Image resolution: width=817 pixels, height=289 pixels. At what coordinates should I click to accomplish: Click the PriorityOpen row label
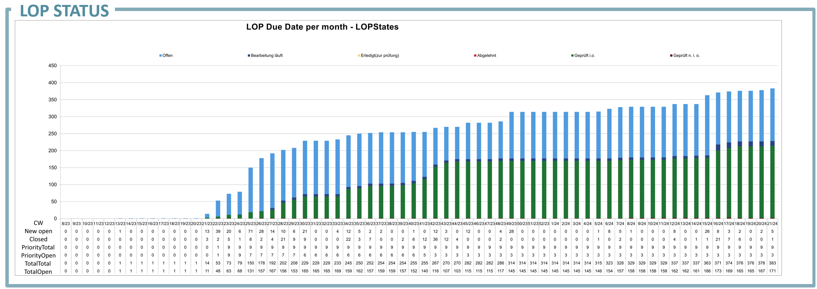click(x=38, y=255)
